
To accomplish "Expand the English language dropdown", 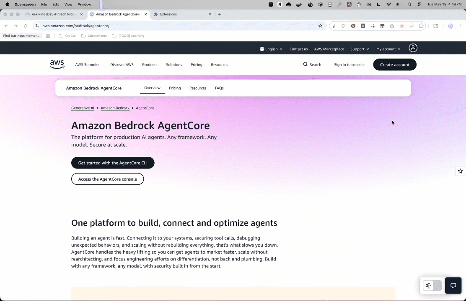I will click(x=271, y=49).
